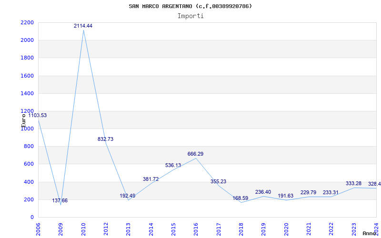Click the 2023 year axis label
Viewport: 381px width, 238px height.
[354, 229]
